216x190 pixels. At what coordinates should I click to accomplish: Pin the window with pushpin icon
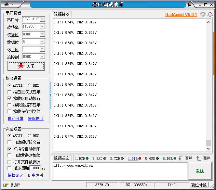pyautogui.click(x=189, y=5)
